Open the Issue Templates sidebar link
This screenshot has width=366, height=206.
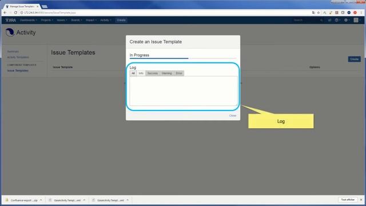[18, 70]
